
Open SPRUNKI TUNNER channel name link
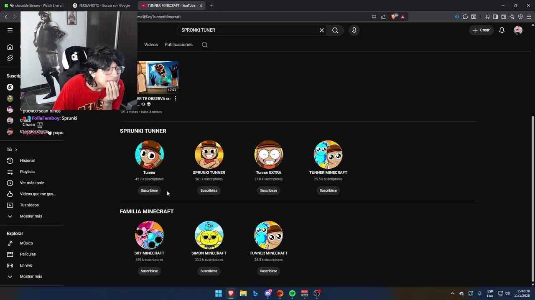click(x=209, y=172)
